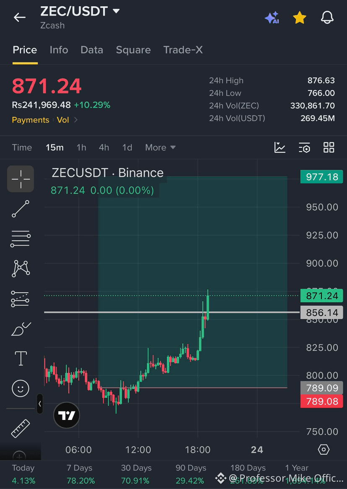
Task: Open the chart display settings icon
Action: pos(304,147)
